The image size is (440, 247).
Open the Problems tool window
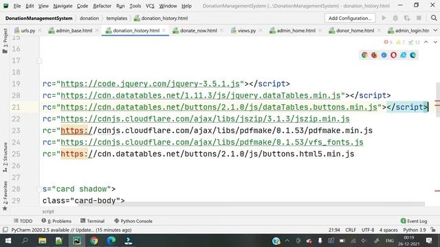coord(56,221)
